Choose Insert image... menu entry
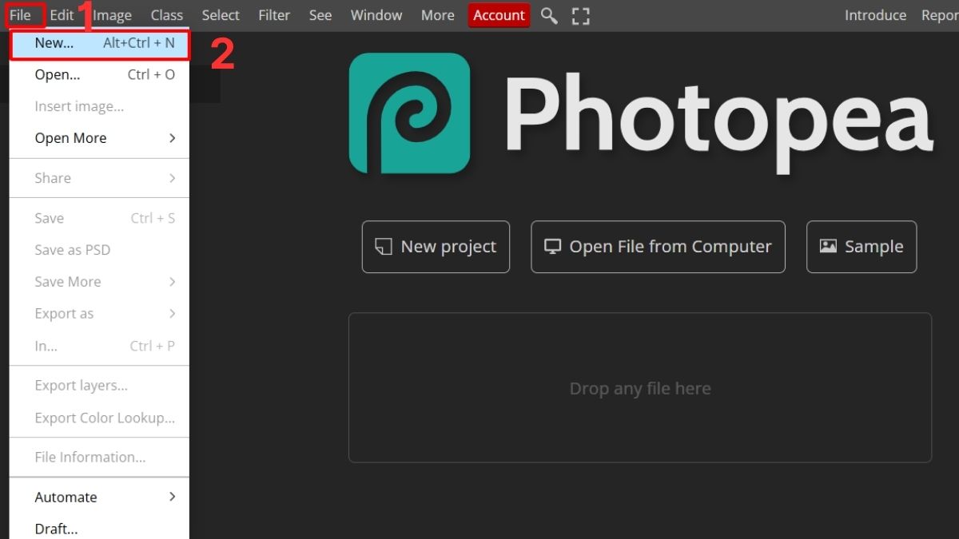 (100, 106)
